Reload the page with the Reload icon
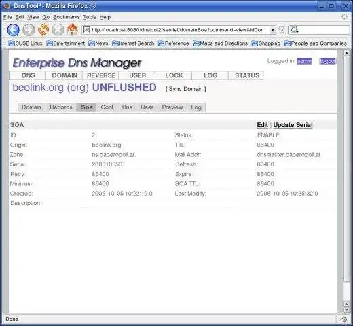The height and width of the screenshot is (326, 353). (43, 30)
